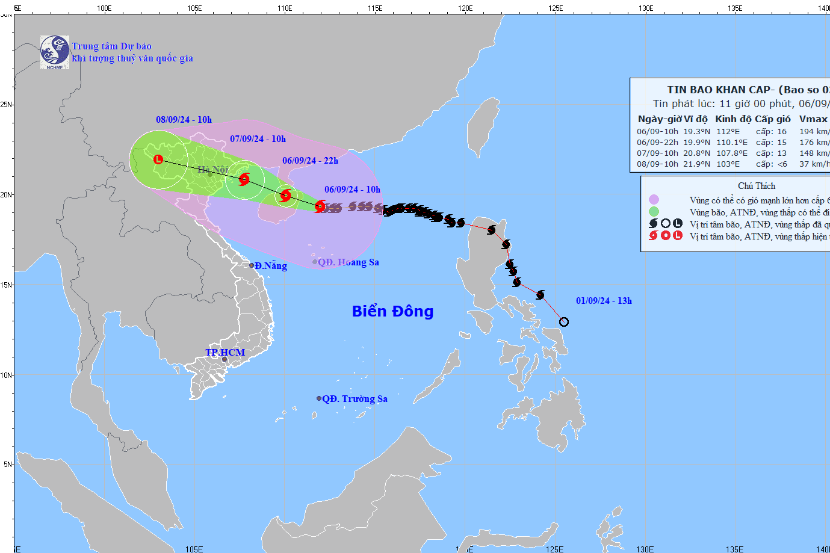Screen dimensions: 830x553
Task: Click the black storm icon nearest the 01/09/24 marker
Action: click(540, 295)
